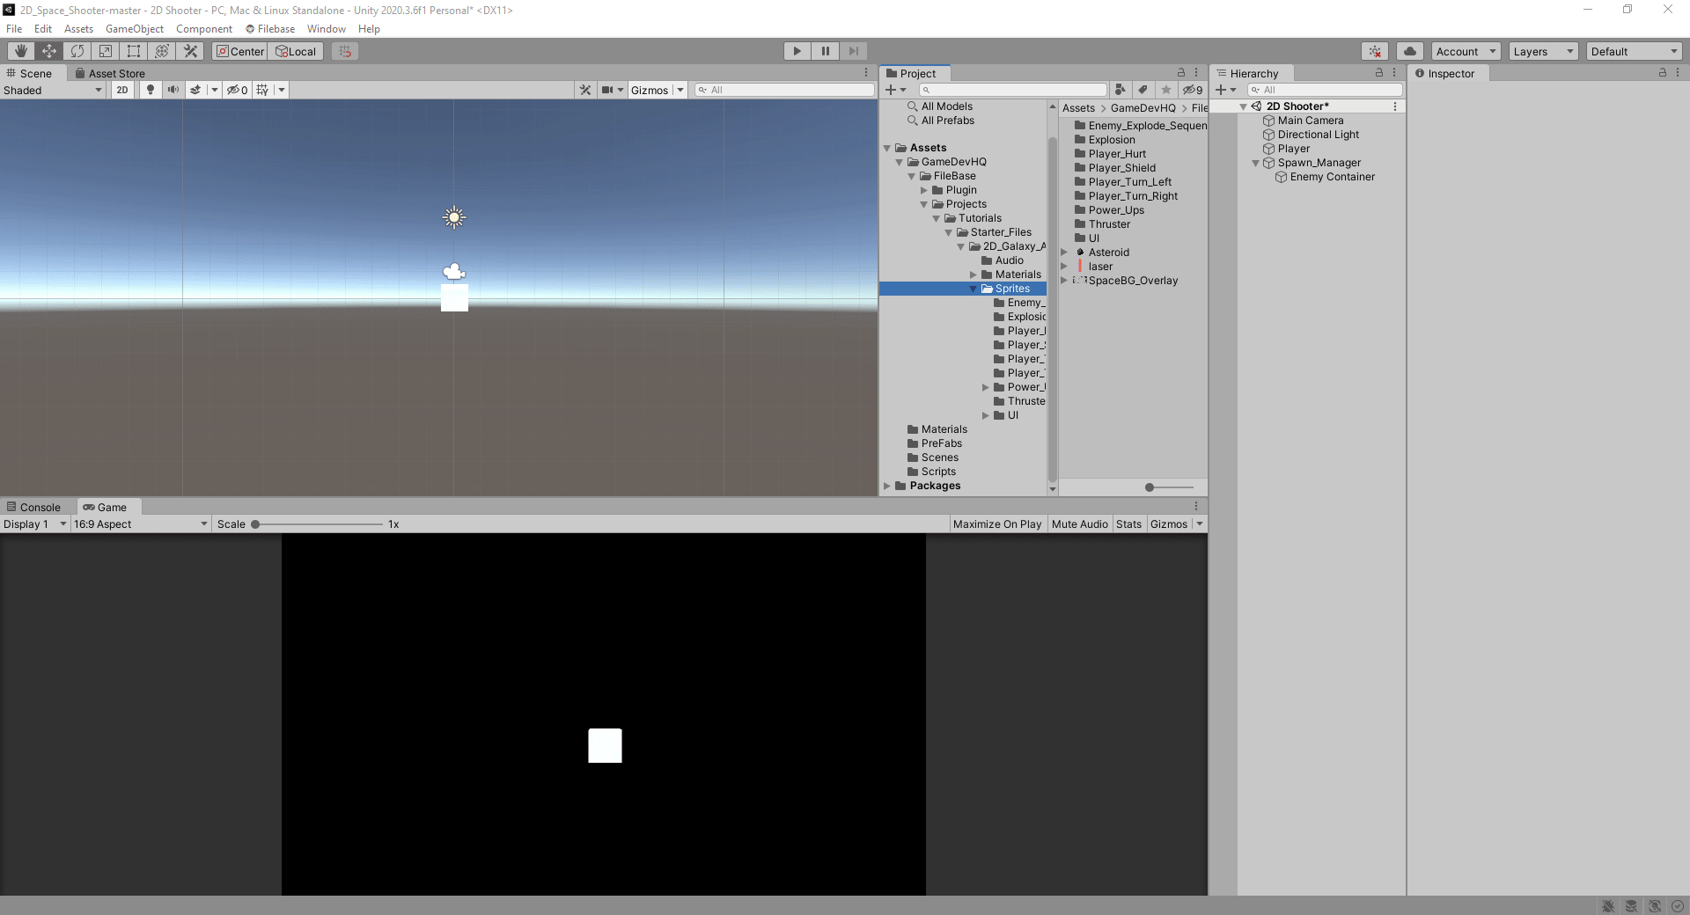Image resolution: width=1690 pixels, height=915 pixels.
Task: Toggle 2D mode in Scene view
Action: click(122, 90)
